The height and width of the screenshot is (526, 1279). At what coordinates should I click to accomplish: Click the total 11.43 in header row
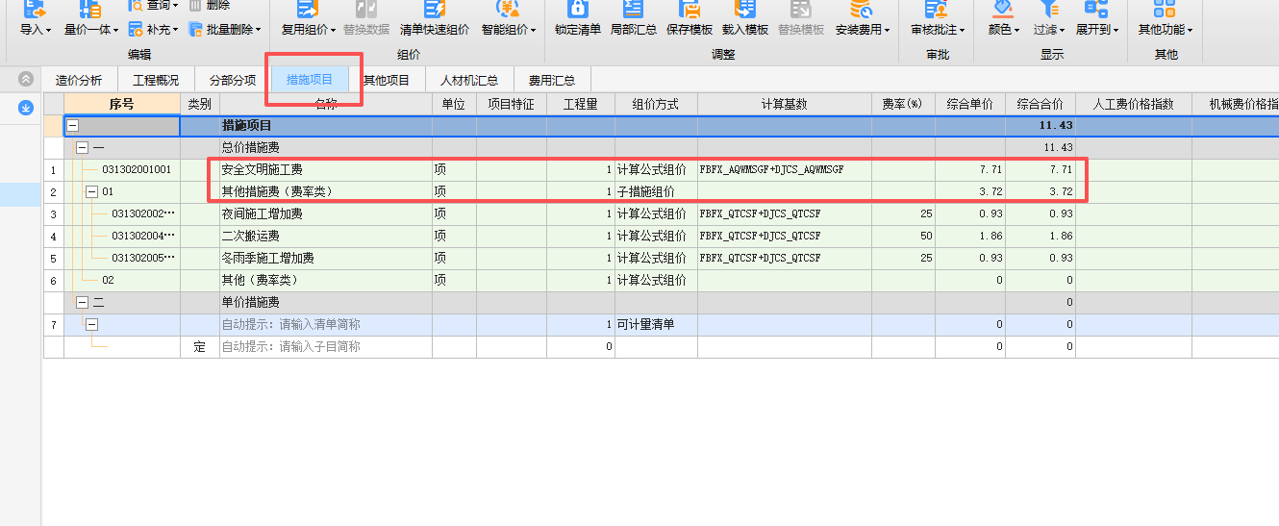[x=1041, y=126]
